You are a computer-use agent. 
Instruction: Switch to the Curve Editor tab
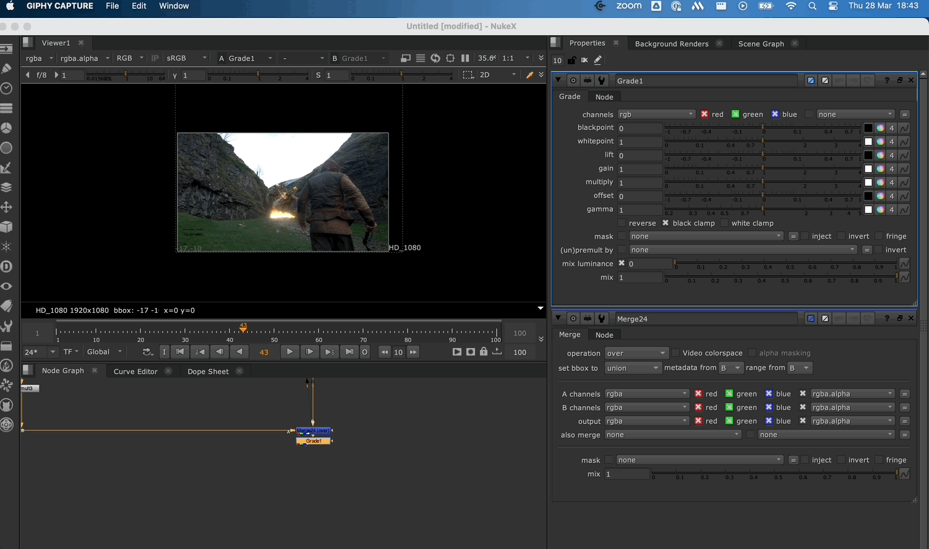(135, 372)
